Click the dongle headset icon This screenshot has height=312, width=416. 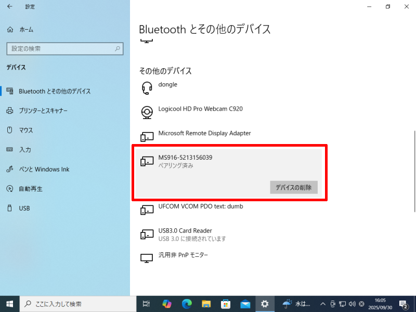coord(147,88)
